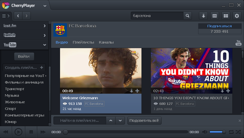Toggle shuffle mode
This screenshot has width=244, height=138.
(238, 132)
